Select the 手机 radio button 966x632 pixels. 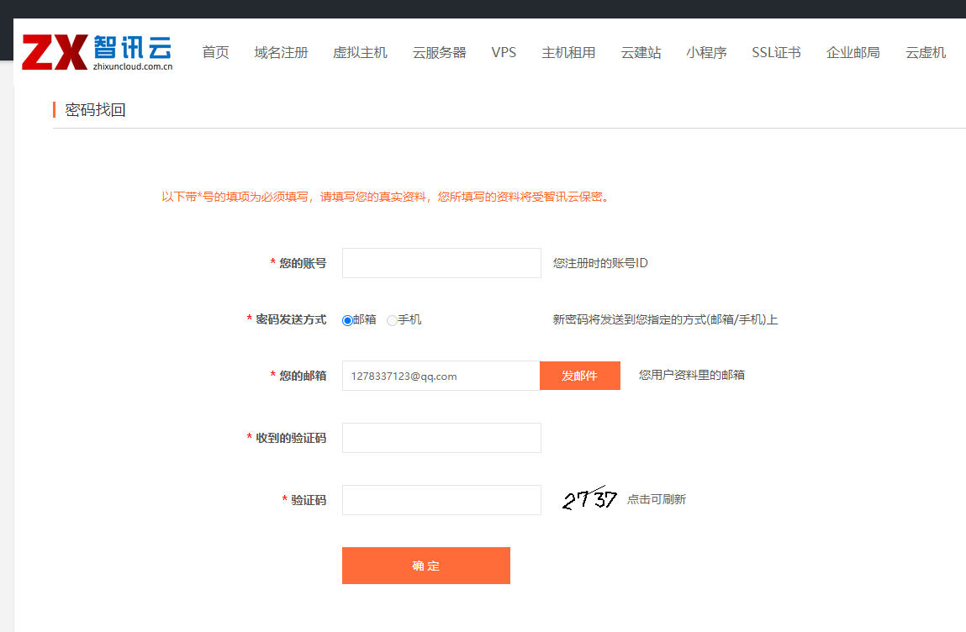pyautogui.click(x=392, y=320)
